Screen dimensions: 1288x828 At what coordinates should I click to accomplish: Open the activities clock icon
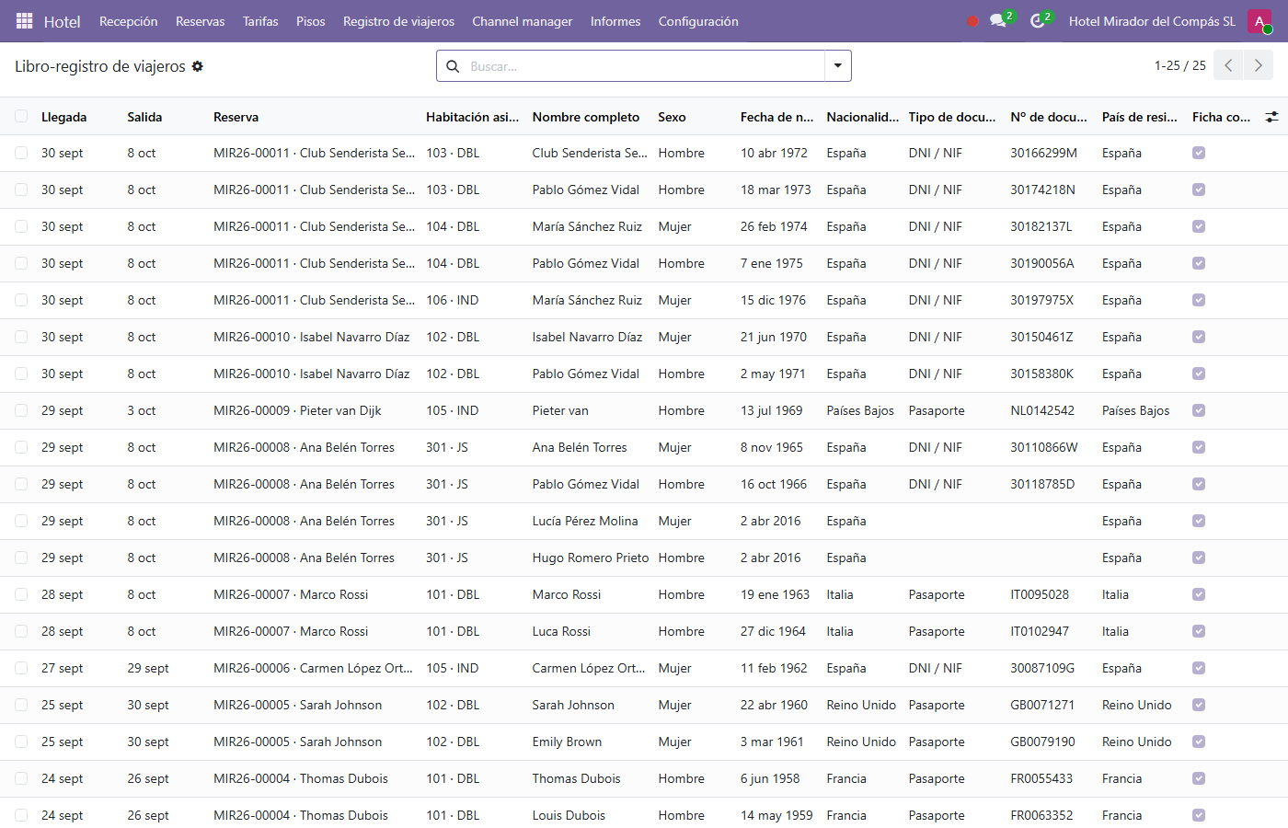tap(1038, 21)
